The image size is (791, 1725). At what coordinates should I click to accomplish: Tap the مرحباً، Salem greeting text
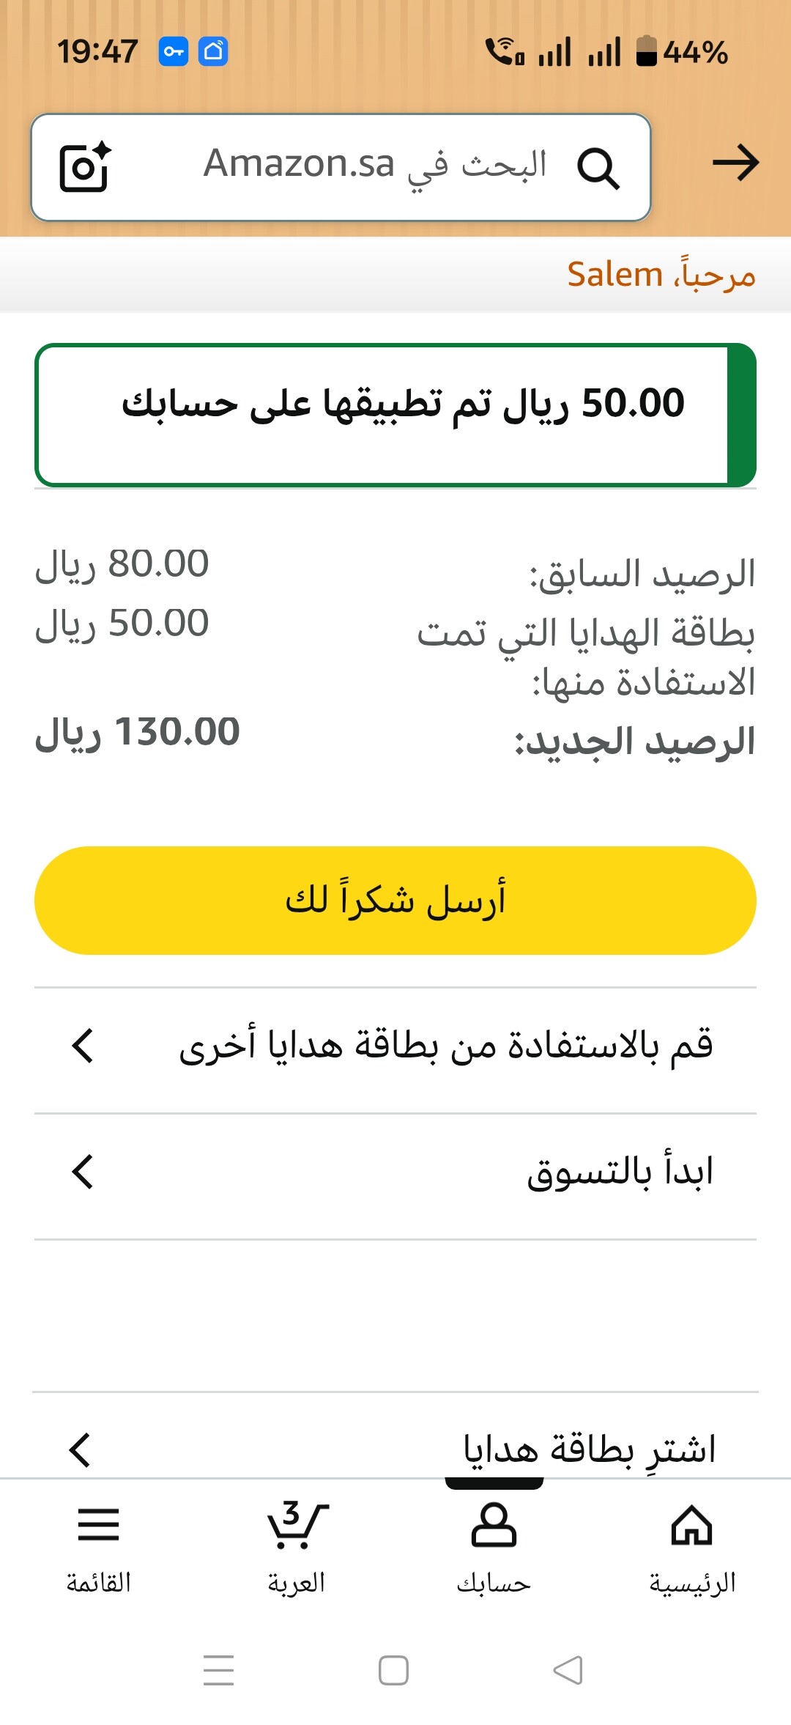(661, 275)
